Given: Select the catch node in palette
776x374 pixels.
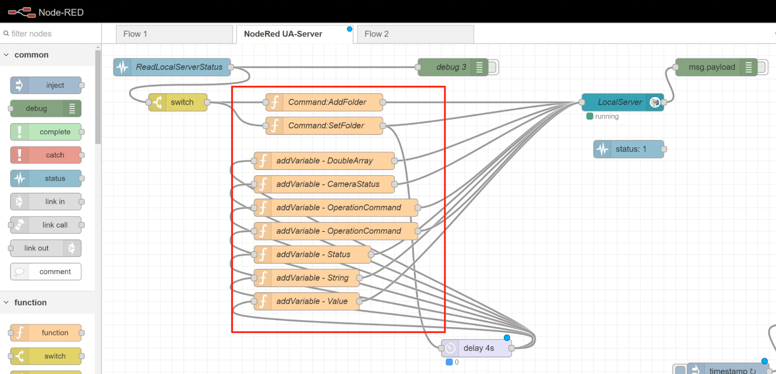Looking at the screenshot, I should [46, 155].
